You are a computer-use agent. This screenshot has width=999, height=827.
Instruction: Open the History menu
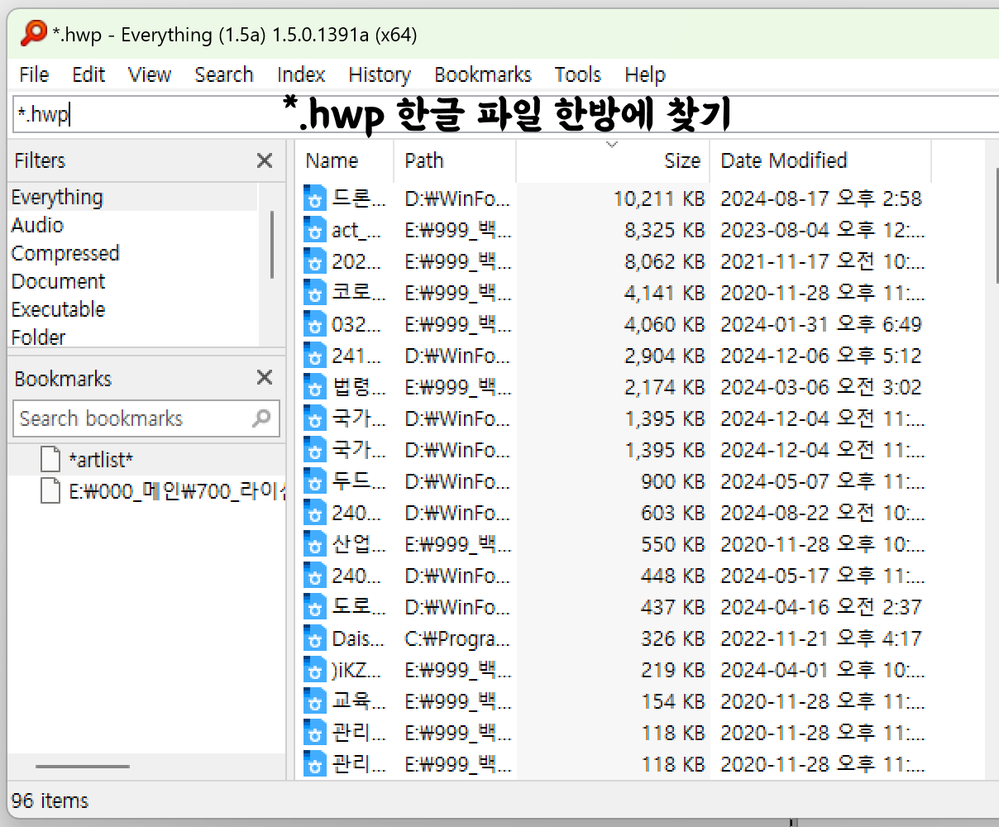[380, 75]
